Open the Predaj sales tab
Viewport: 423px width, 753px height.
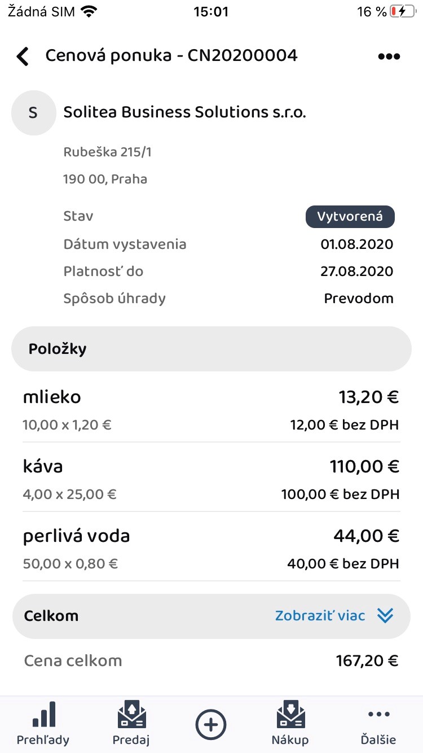(x=131, y=723)
